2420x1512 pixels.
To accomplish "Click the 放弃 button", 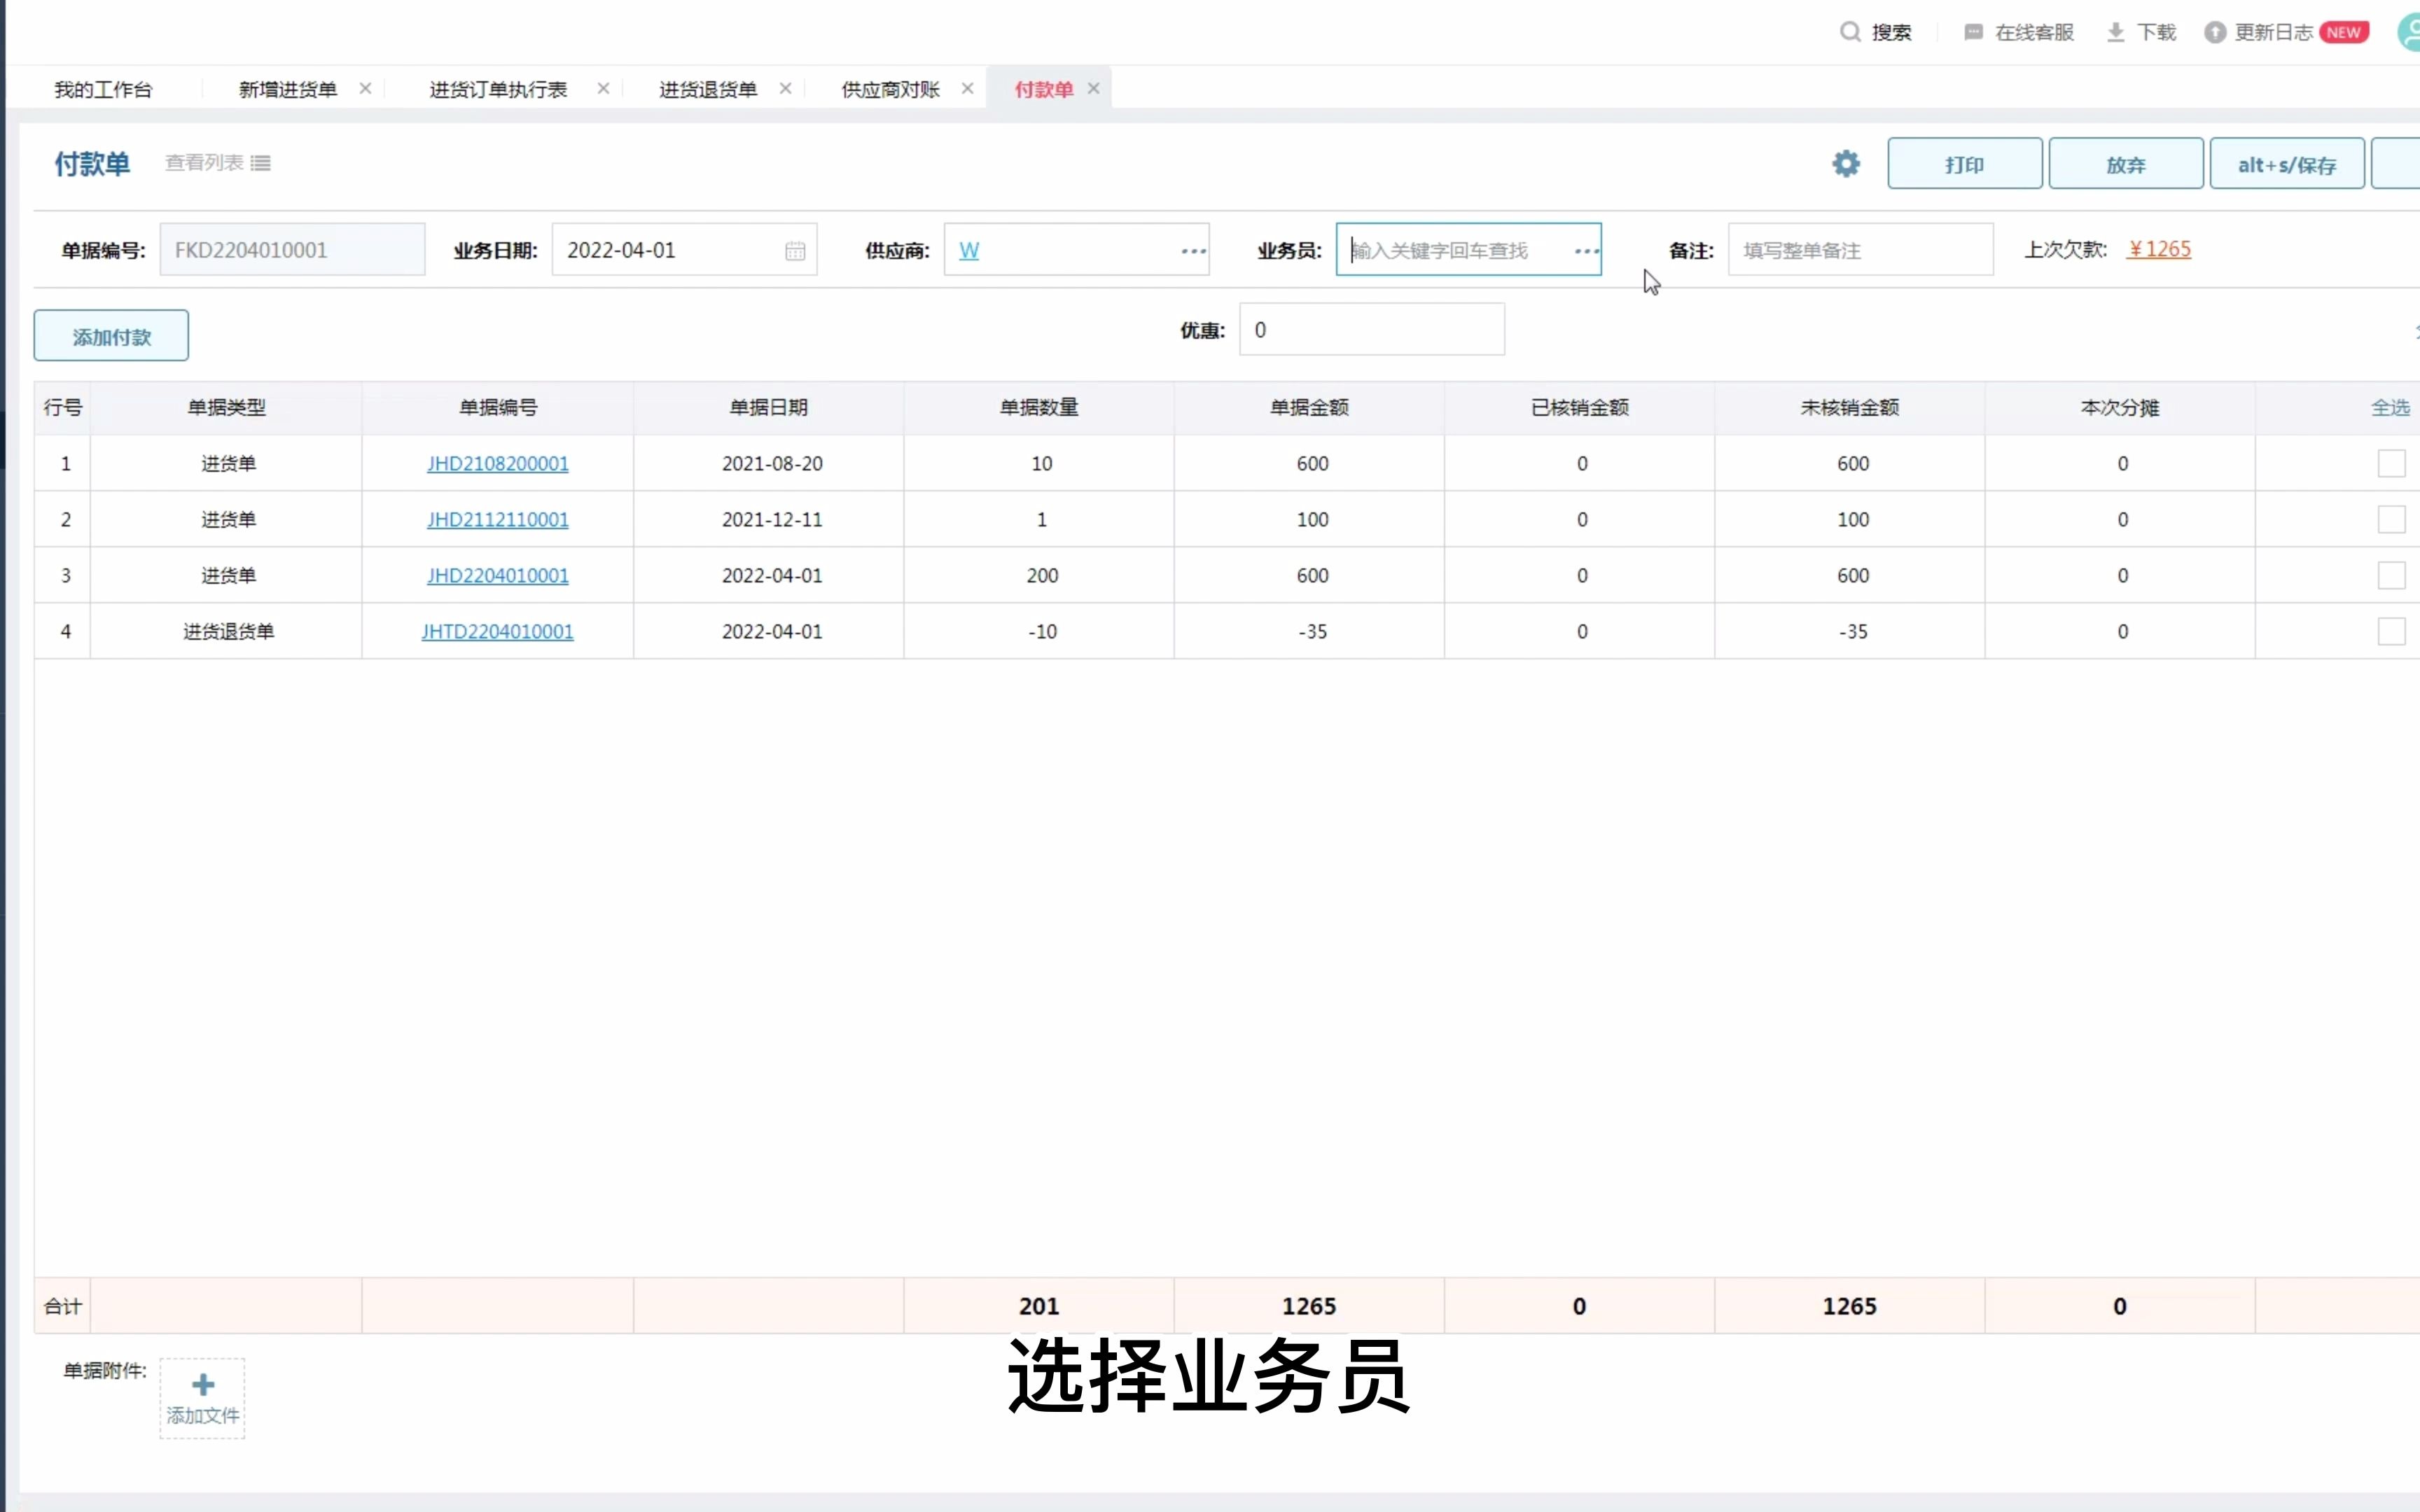I will (2126, 164).
